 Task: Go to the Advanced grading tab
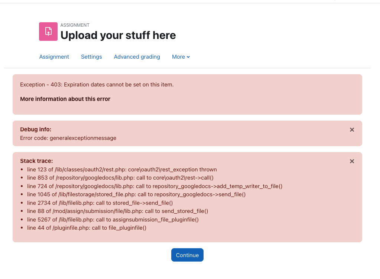point(137,57)
